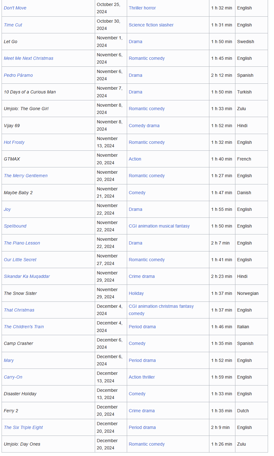Click the Umjolo: Day Ones title cell
The width and height of the screenshot is (274, 456).
(22, 444)
